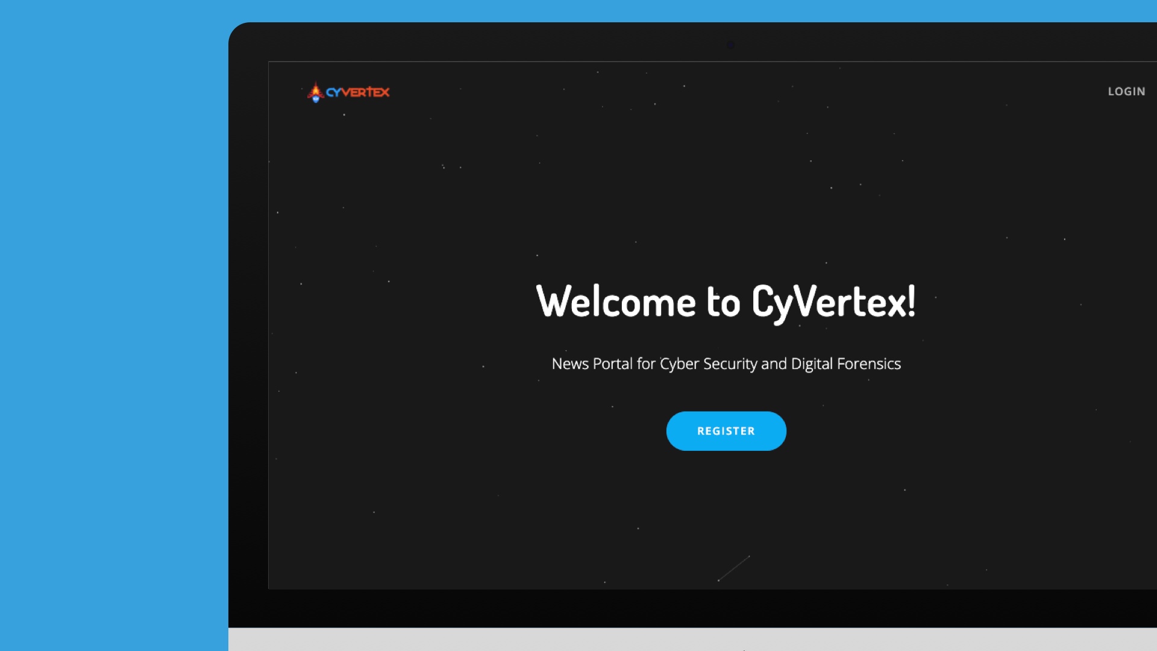This screenshot has width=1157, height=651.
Task: Click the CyVertex rocket logo
Action: (x=348, y=92)
